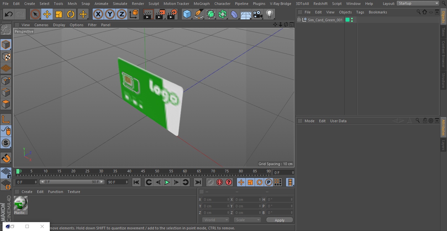Toggle viewport maximize icon in view header
This screenshot has width=447, height=231.
click(x=291, y=25)
